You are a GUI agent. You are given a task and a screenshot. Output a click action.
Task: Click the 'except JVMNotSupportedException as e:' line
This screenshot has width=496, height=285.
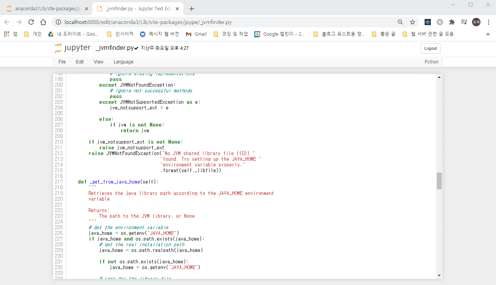click(x=150, y=102)
